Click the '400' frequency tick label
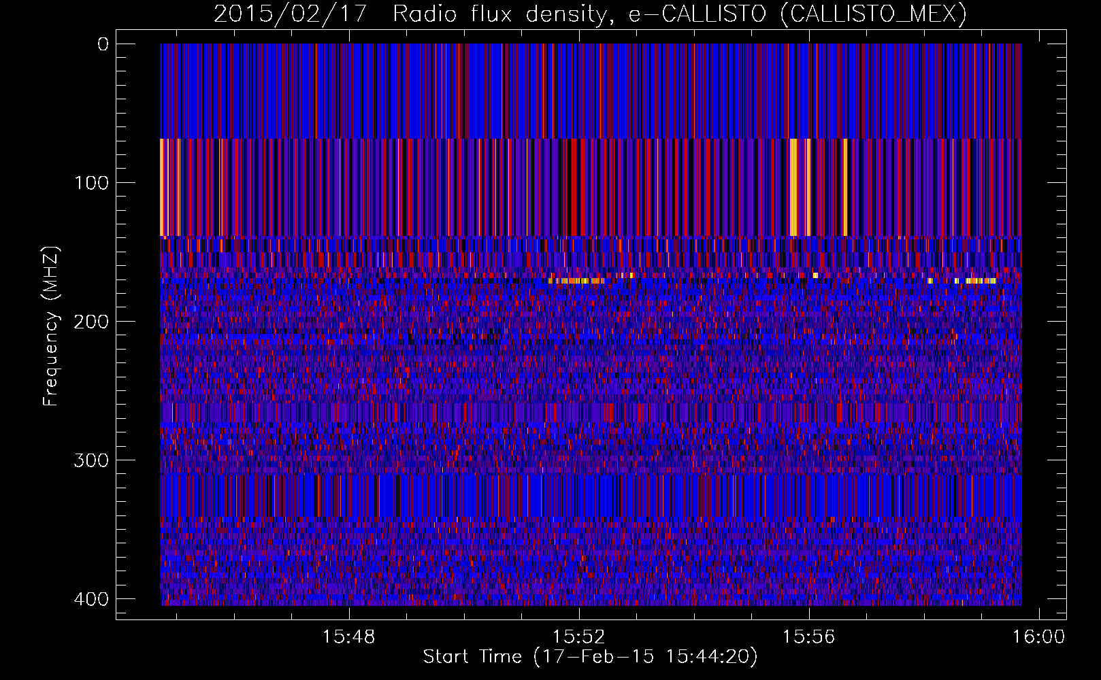1101x680 pixels. pyautogui.click(x=91, y=599)
